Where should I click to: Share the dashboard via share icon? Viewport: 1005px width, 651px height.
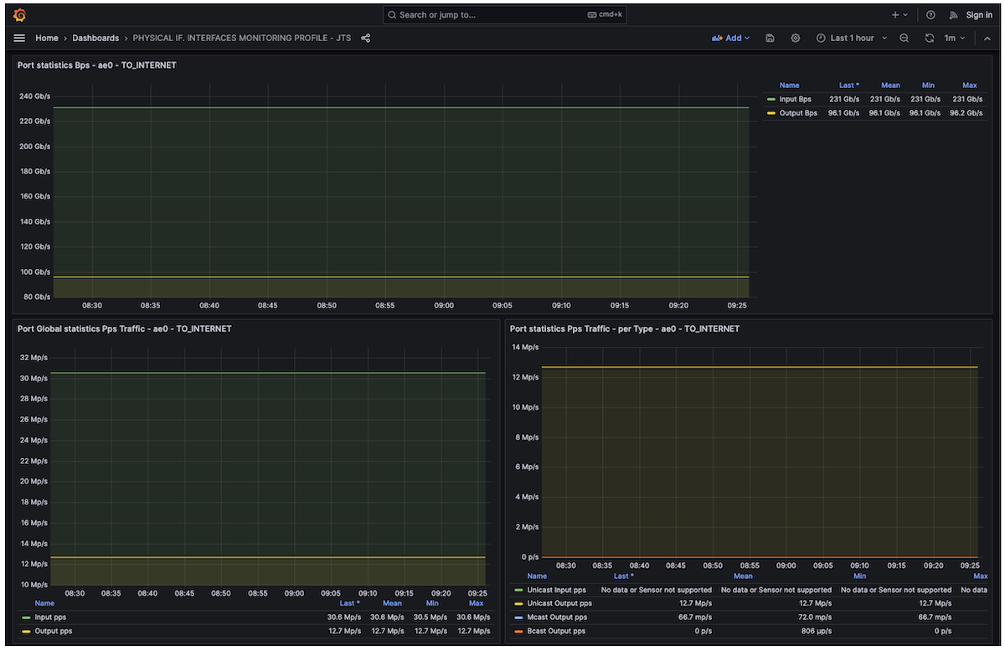(365, 38)
